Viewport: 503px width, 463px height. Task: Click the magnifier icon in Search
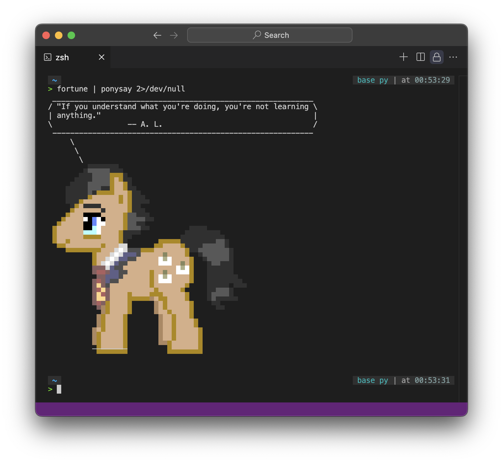257,35
